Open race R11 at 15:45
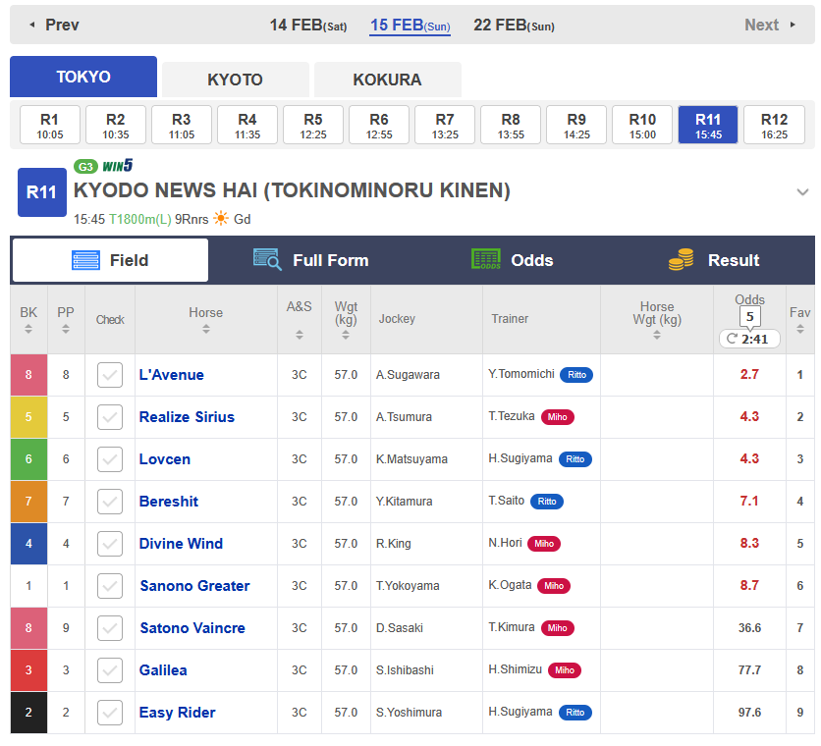 click(x=708, y=125)
